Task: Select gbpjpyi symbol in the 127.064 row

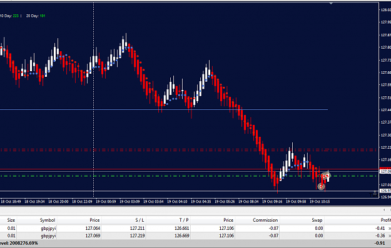Action: point(48,229)
